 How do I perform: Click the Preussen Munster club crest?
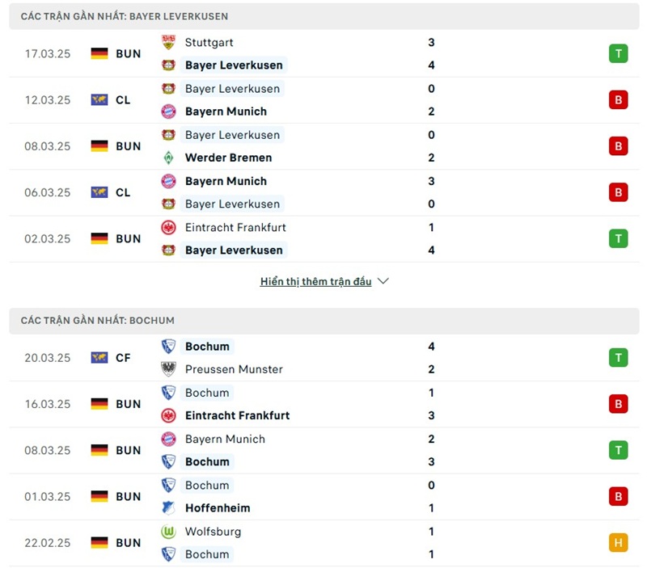168,369
